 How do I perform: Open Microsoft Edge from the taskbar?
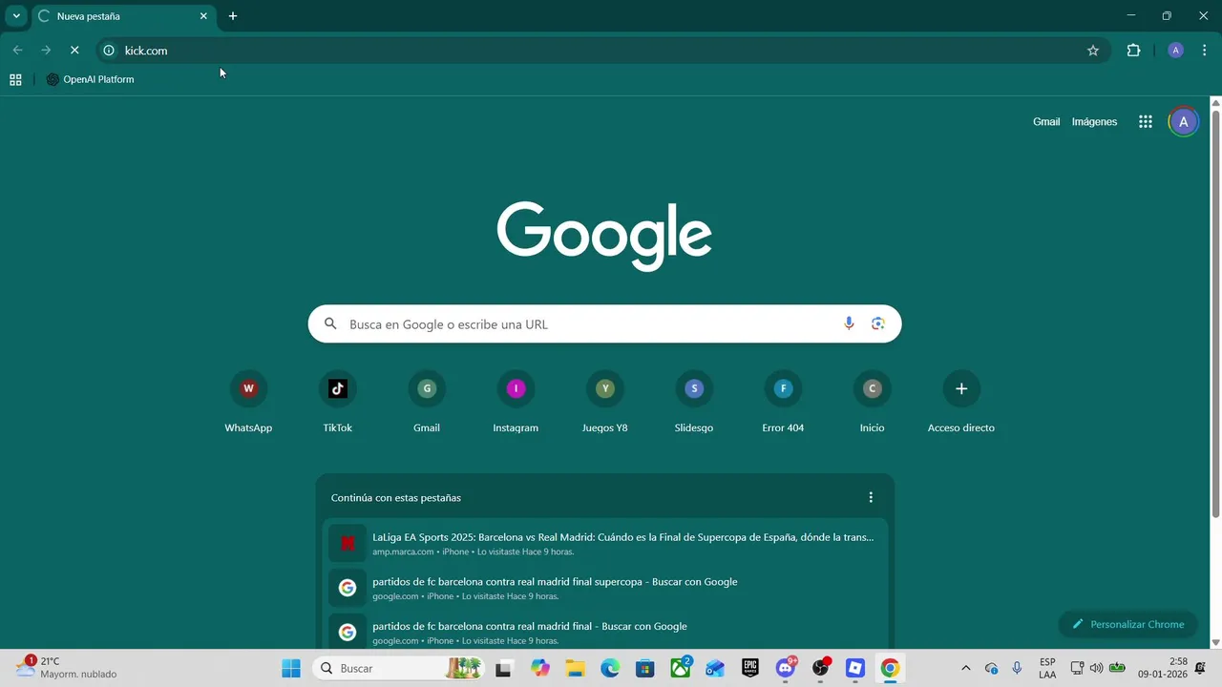pyautogui.click(x=610, y=668)
